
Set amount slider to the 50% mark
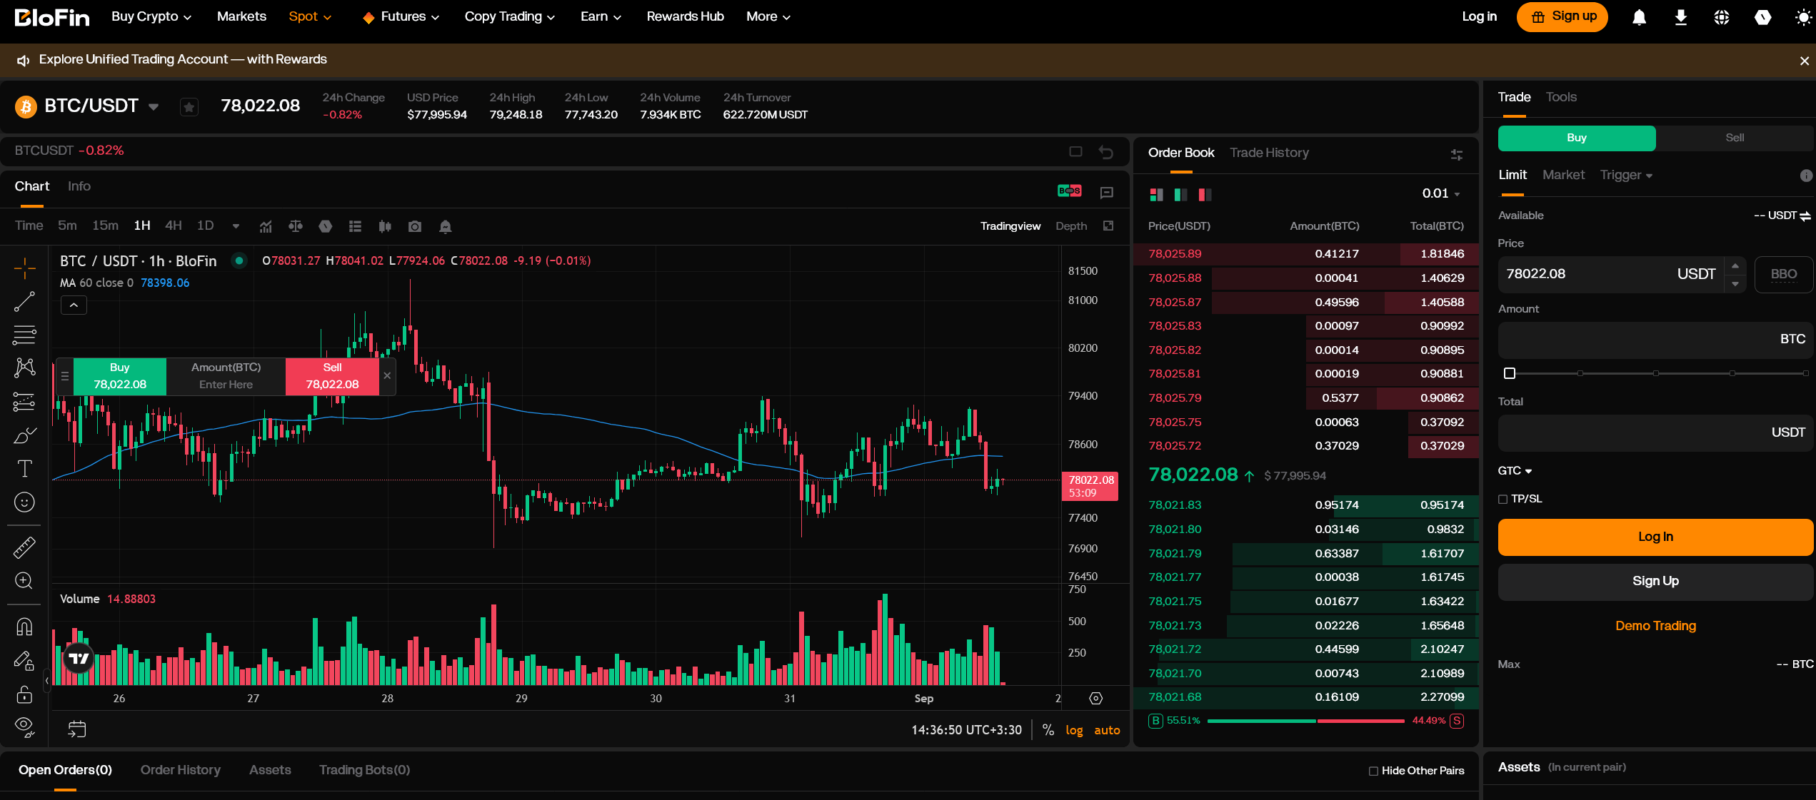pos(1656,373)
